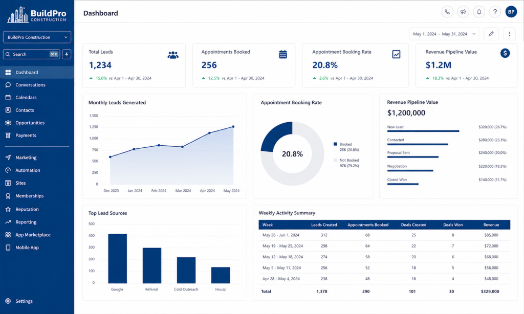Click the help question mark icon
This screenshot has width=524, height=314.
click(x=495, y=12)
